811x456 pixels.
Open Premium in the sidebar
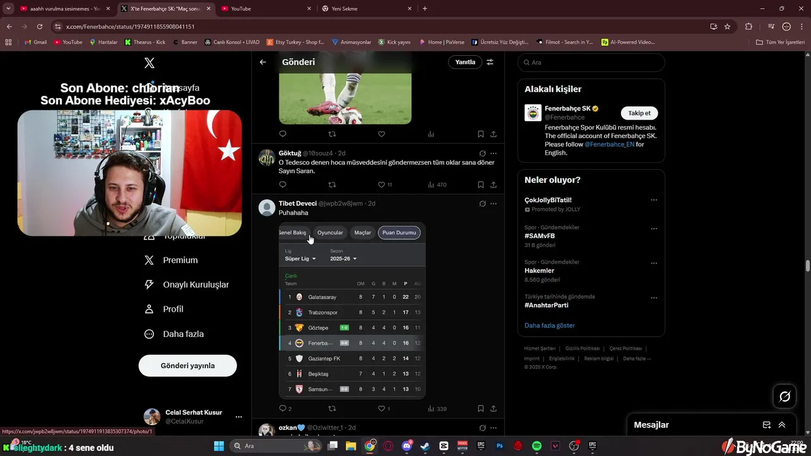171,260
